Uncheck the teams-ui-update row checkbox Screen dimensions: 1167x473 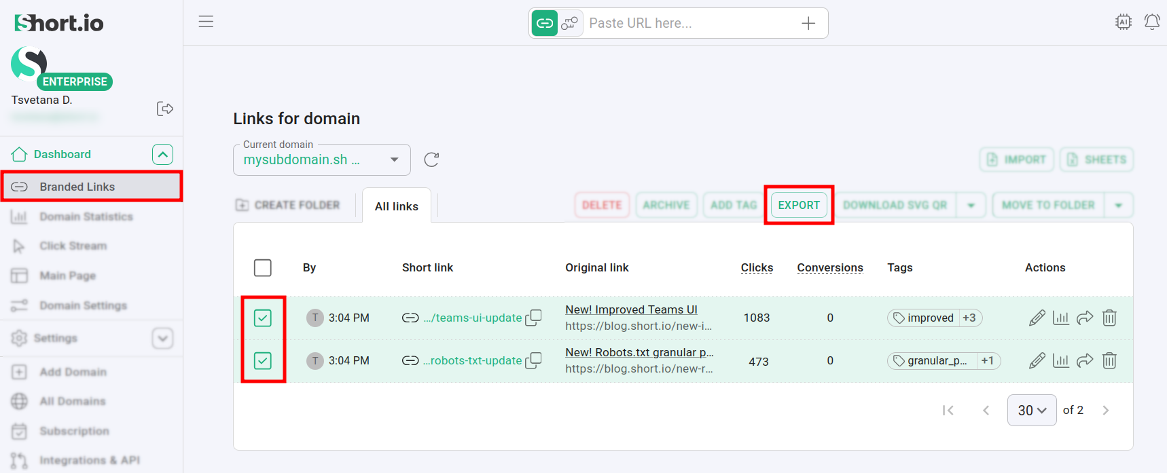pos(263,318)
